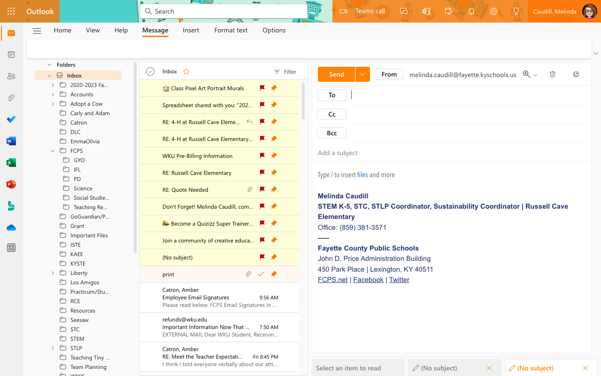601x376 pixels.
Task: Toggle favorite star next to Inbox
Action: [x=186, y=71]
